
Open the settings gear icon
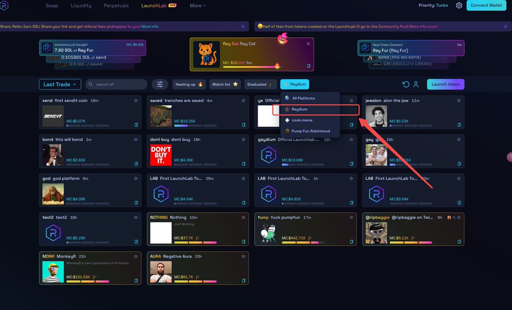(x=459, y=6)
